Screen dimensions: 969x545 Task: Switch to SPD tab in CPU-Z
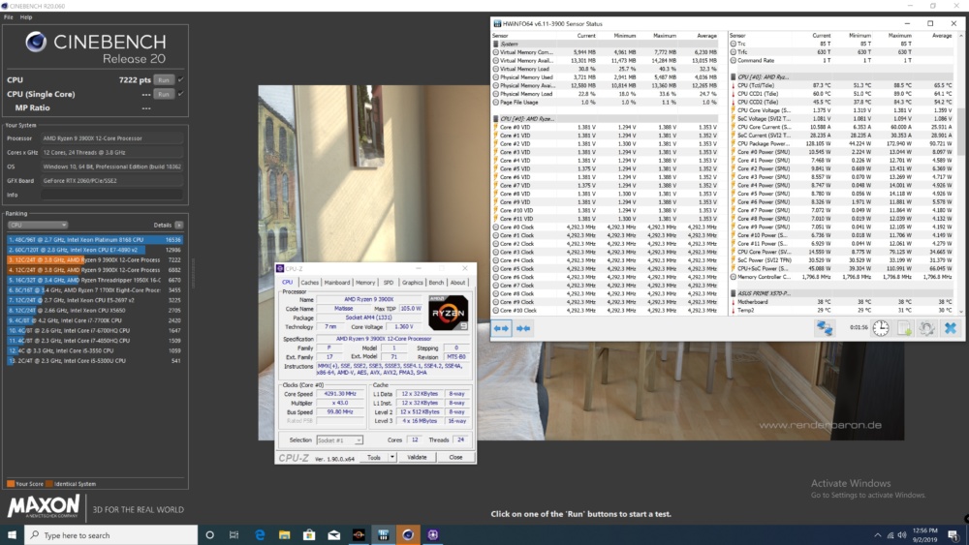pos(389,282)
